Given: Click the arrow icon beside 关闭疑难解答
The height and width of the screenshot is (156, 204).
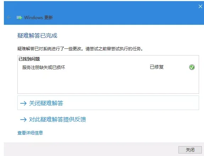Looking at the screenshot, I should click(x=23, y=103).
